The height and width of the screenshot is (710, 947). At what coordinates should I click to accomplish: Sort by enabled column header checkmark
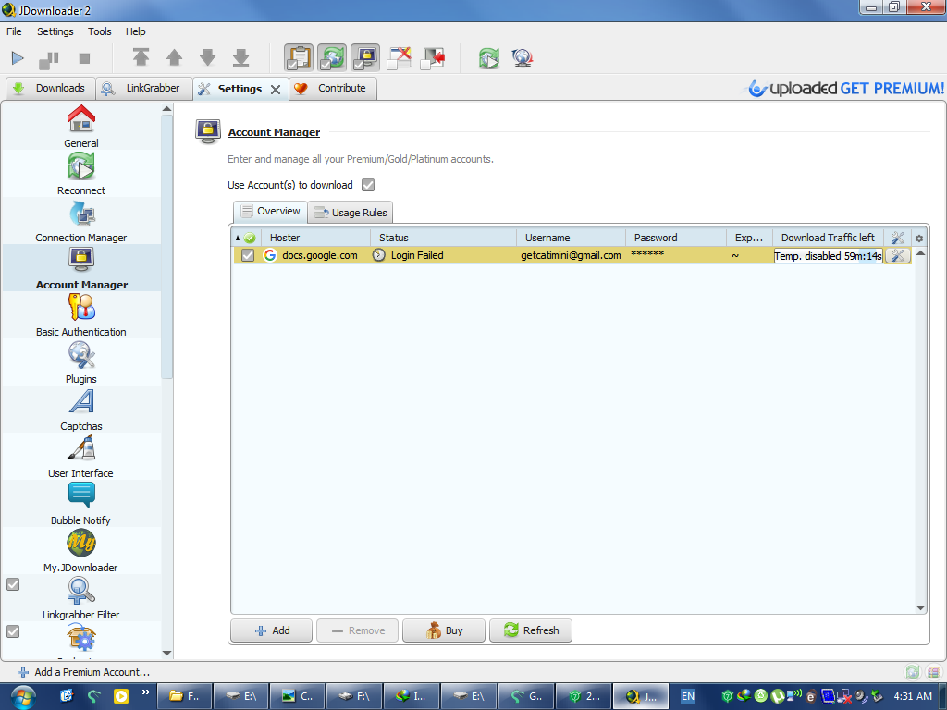[250, 238]
